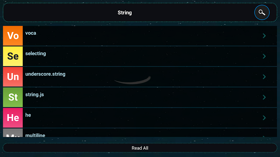
Task: Select the red Un tile icon
Action: [13, 77]
